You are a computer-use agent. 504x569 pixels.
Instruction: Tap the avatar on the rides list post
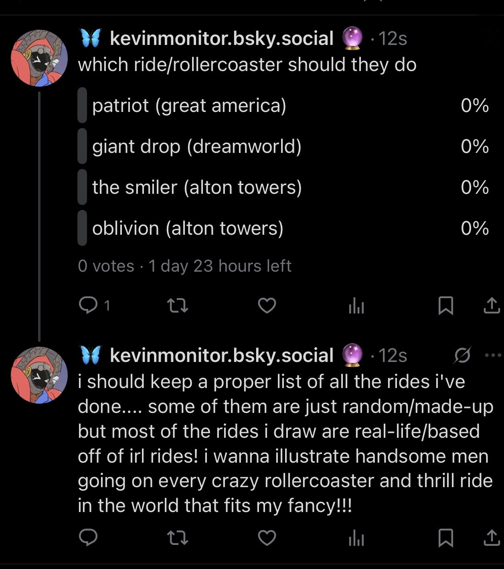click(x=39, y=375)
